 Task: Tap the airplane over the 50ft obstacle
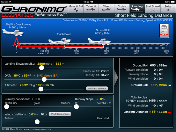pyautogui.click(x=13, y=32)
